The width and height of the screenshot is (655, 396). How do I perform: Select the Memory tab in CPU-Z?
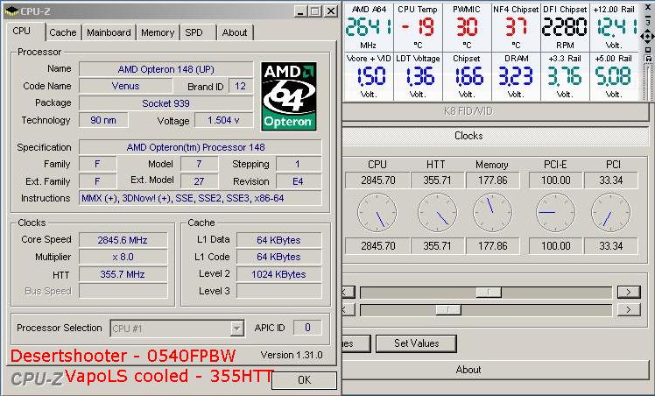[158, 32]
